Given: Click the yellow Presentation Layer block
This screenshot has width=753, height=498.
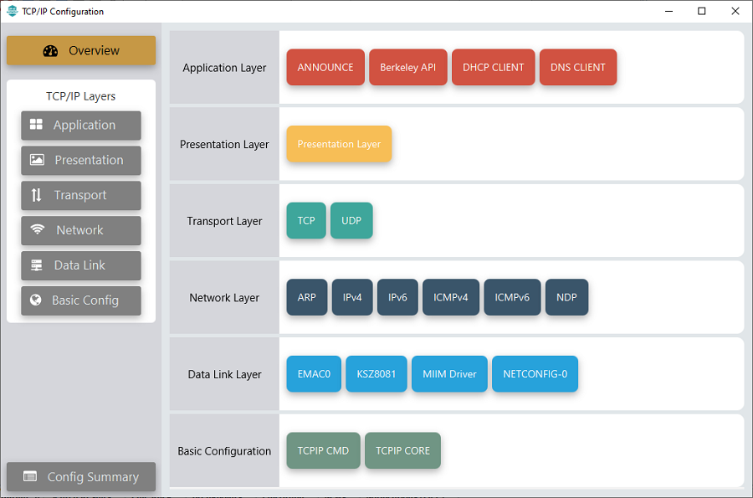Looking at the screenshot, I should click(339, 144).
